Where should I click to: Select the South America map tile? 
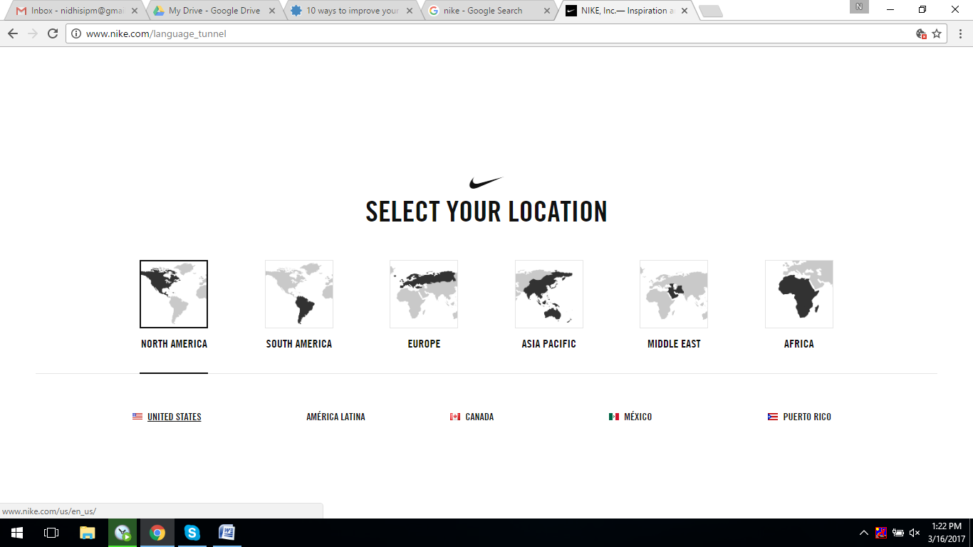(299, 294)
